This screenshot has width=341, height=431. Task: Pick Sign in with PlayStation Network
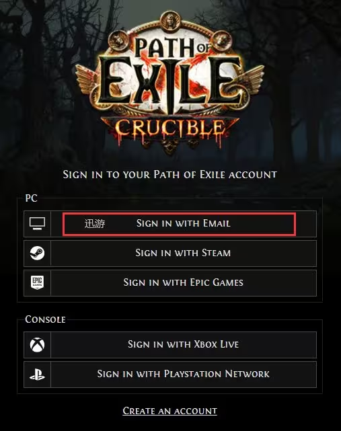pyautogui.click(x=184, y=375)
